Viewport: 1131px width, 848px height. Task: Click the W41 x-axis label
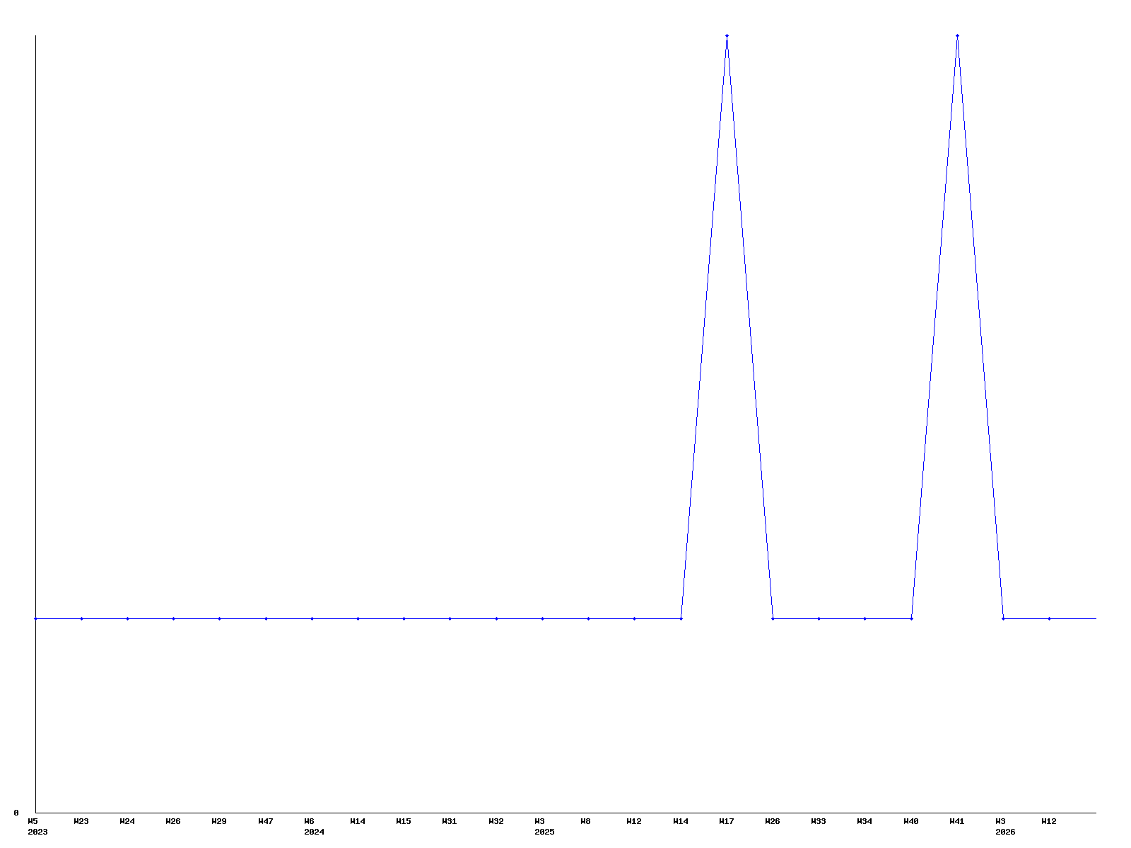(957, 821)
